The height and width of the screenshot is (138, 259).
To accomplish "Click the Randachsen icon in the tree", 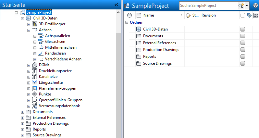I will pos(41,53).
